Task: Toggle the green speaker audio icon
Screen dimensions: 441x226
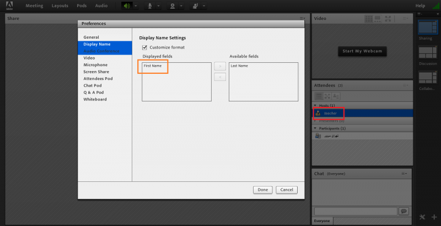Action: [x=127, y=6]
